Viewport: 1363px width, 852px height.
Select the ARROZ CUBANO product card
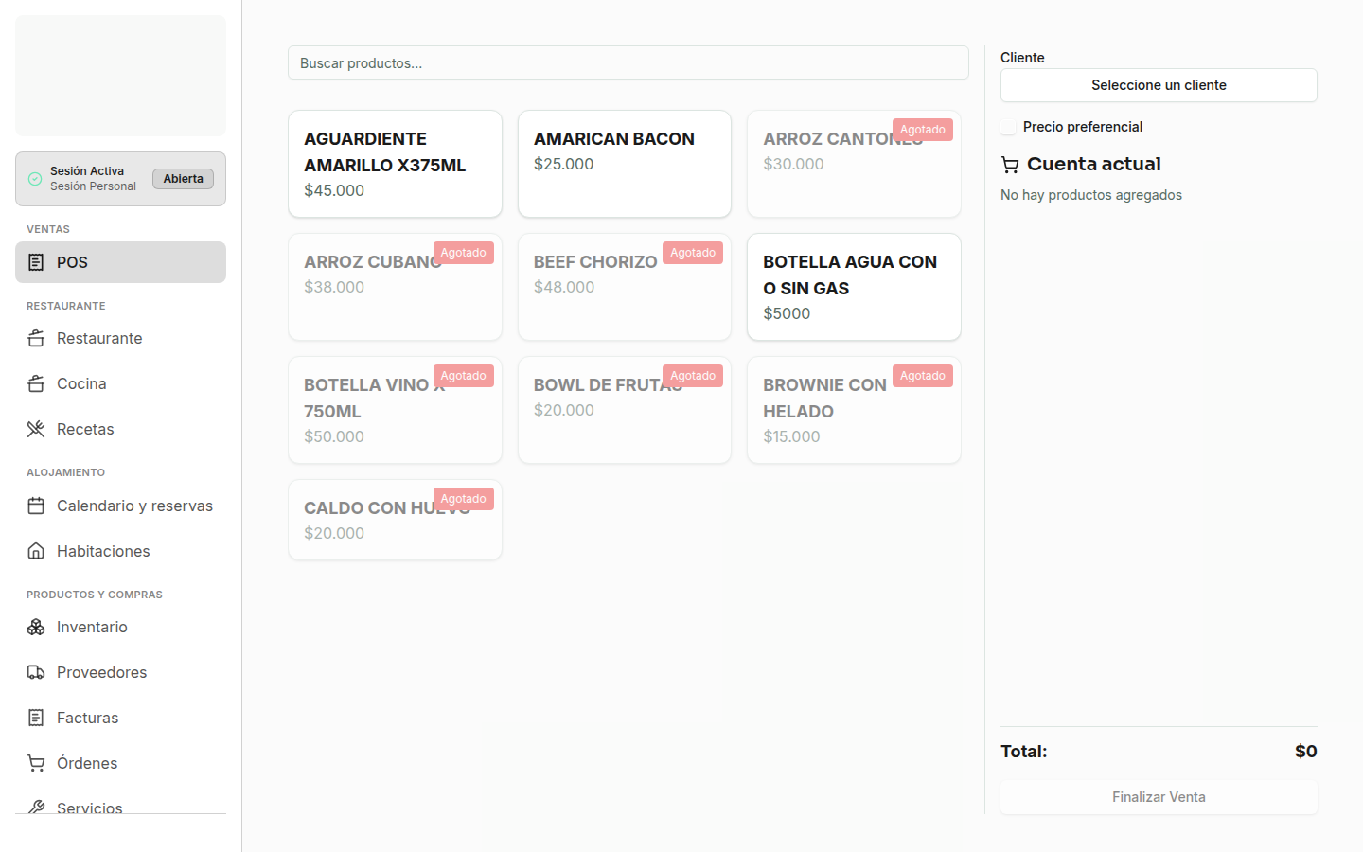coord(395,287)
